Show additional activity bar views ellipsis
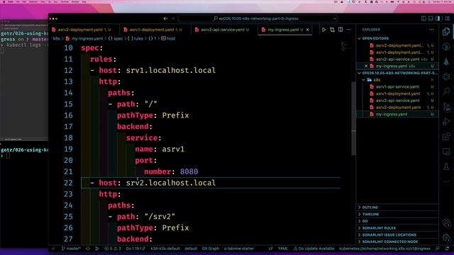The width and height of the screenshot is (454, 255). click(x=446, y=181)
